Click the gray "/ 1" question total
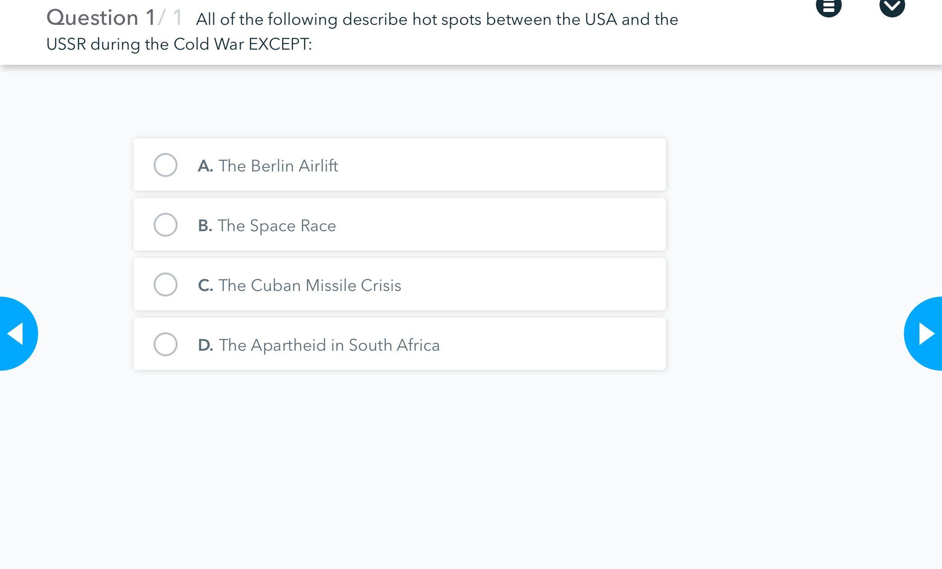The width and height of the screenshot is (942, 569). (170, 18)
